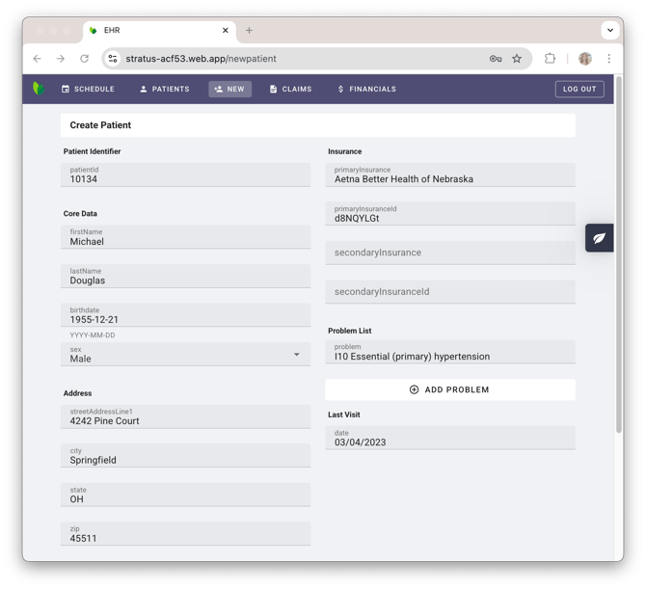Open the tab search chevron dropdown
The height and width of the screenshot is (589, 646).
click(x=609, y=30)
